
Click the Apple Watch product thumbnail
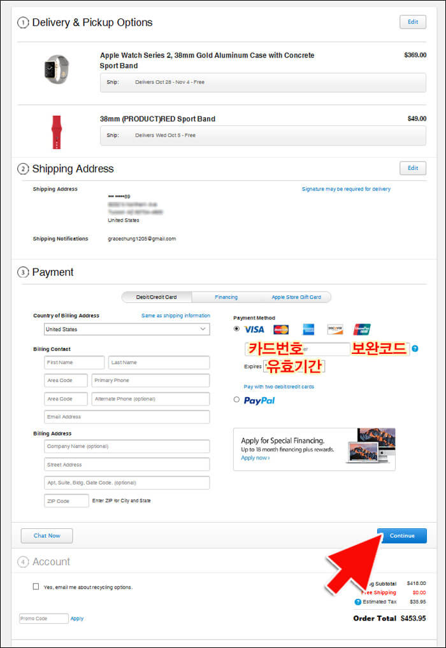[x=57, y=69]
